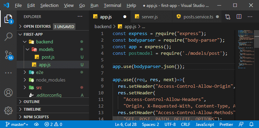Click Ln 6, Col 28 to go to line
The height and width of the screenshot is (128, 259).
(126, 125)
